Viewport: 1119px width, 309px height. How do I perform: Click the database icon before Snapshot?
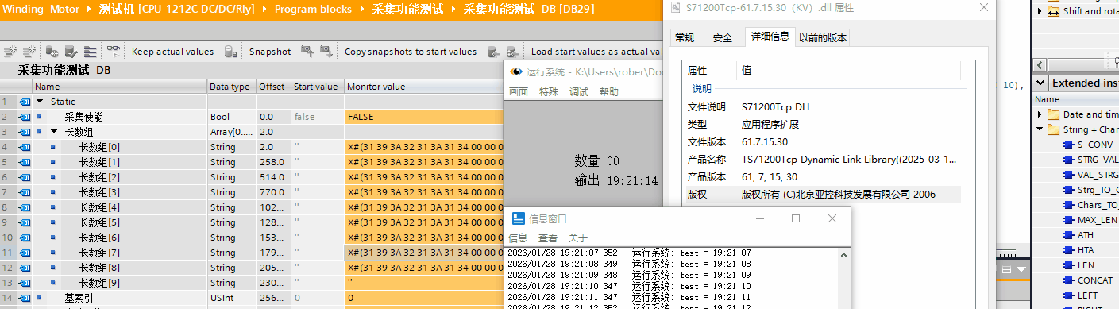coord(230,52)
